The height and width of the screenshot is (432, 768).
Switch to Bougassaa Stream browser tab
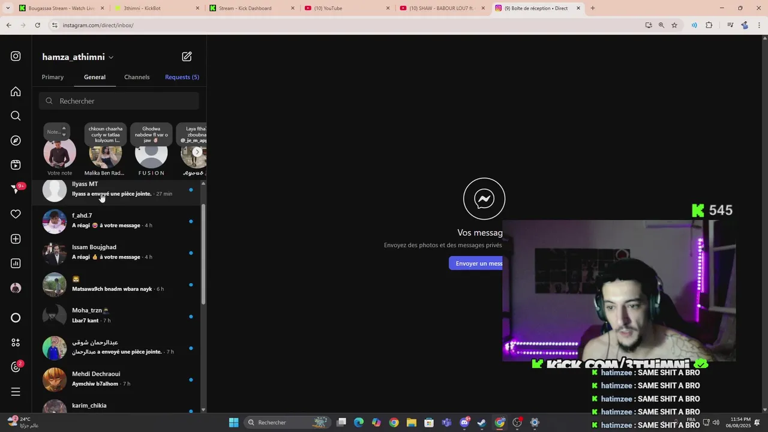(x=61, y=8)
